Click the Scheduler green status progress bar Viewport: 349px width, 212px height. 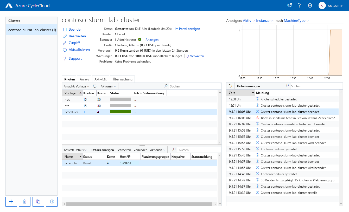[120, 111]
